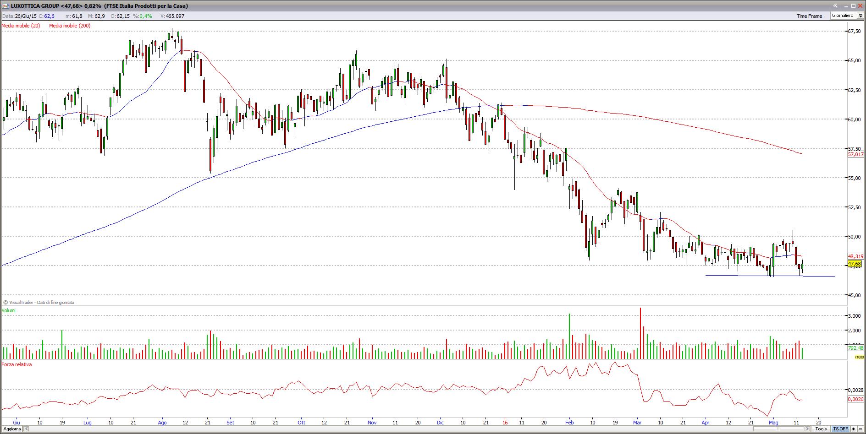Click the 57,017 moving average price tag
This screenshot has height=434, width=866.
(855, 154)
